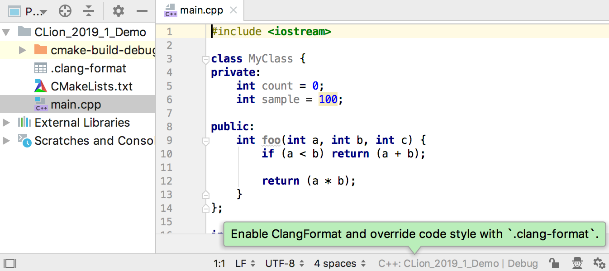
Task: Click the sample variable name
Action: [x=281, y=100]
